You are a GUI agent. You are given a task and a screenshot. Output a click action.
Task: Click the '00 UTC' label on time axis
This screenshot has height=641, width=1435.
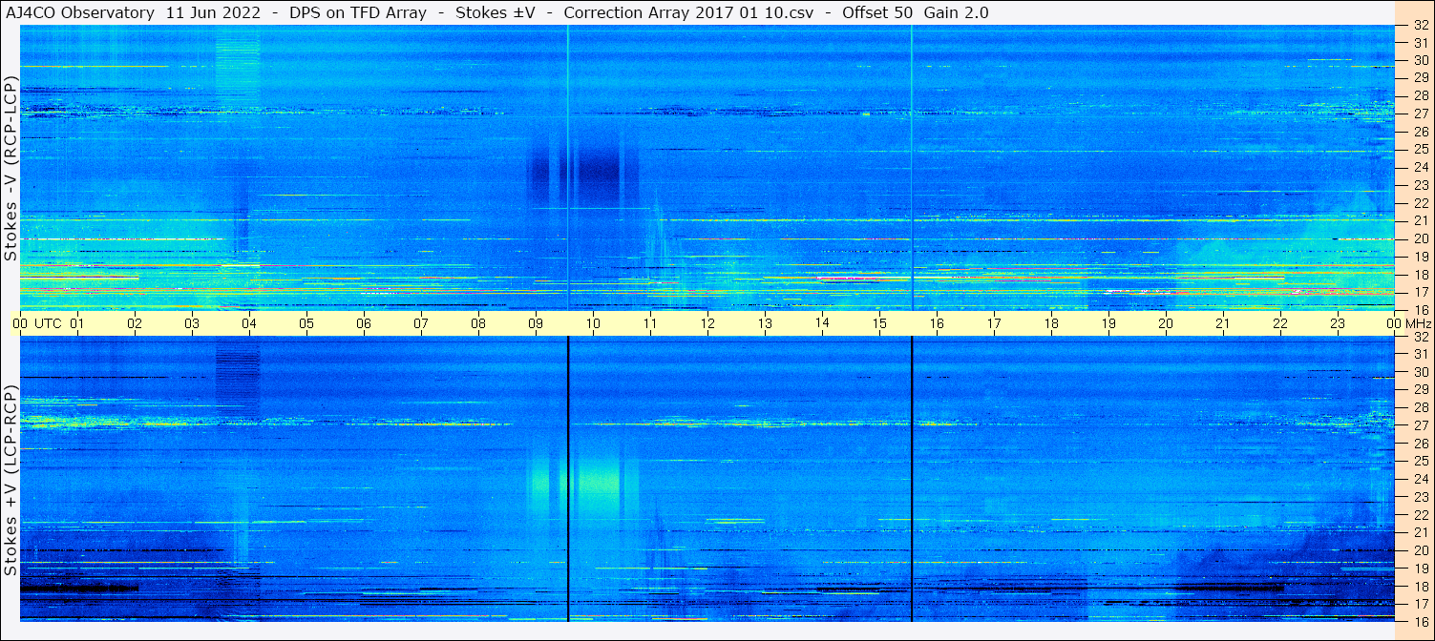click(x=36, y=323)
